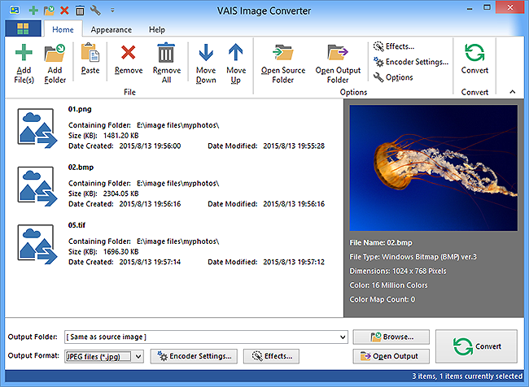Click Paste in ribbon
Viewport: 529px width, 387px height.
coord(90,59)
